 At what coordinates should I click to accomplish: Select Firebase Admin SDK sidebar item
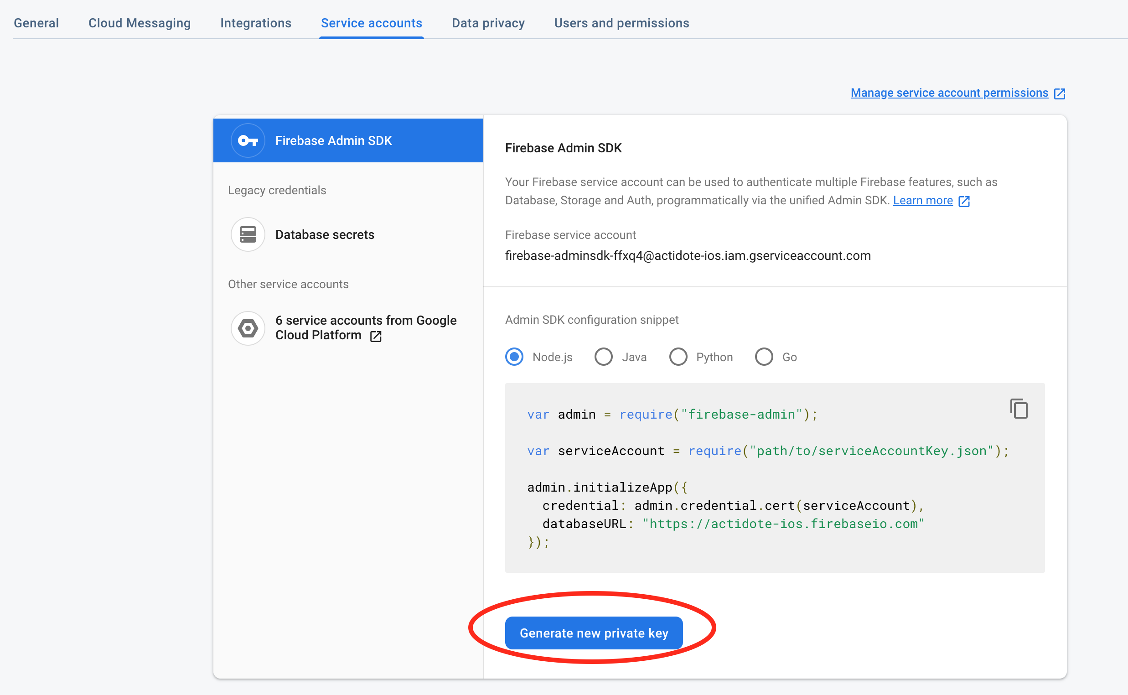[x=348, y=140]
